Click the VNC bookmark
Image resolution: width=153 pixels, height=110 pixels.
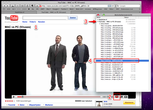106,9
